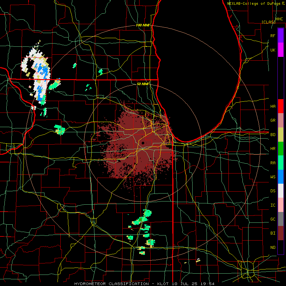Screen dimensions: 286x286
Task: Select the red HA legend color block
Action: click(281, 106)
